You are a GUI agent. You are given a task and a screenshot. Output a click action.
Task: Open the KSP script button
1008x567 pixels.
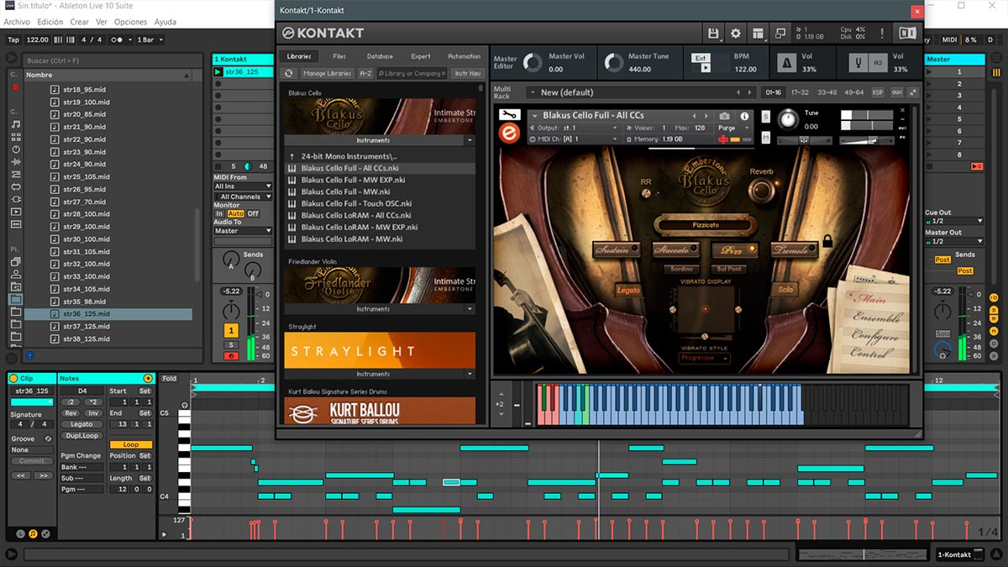pyautogui.click(x=878, y=92)
